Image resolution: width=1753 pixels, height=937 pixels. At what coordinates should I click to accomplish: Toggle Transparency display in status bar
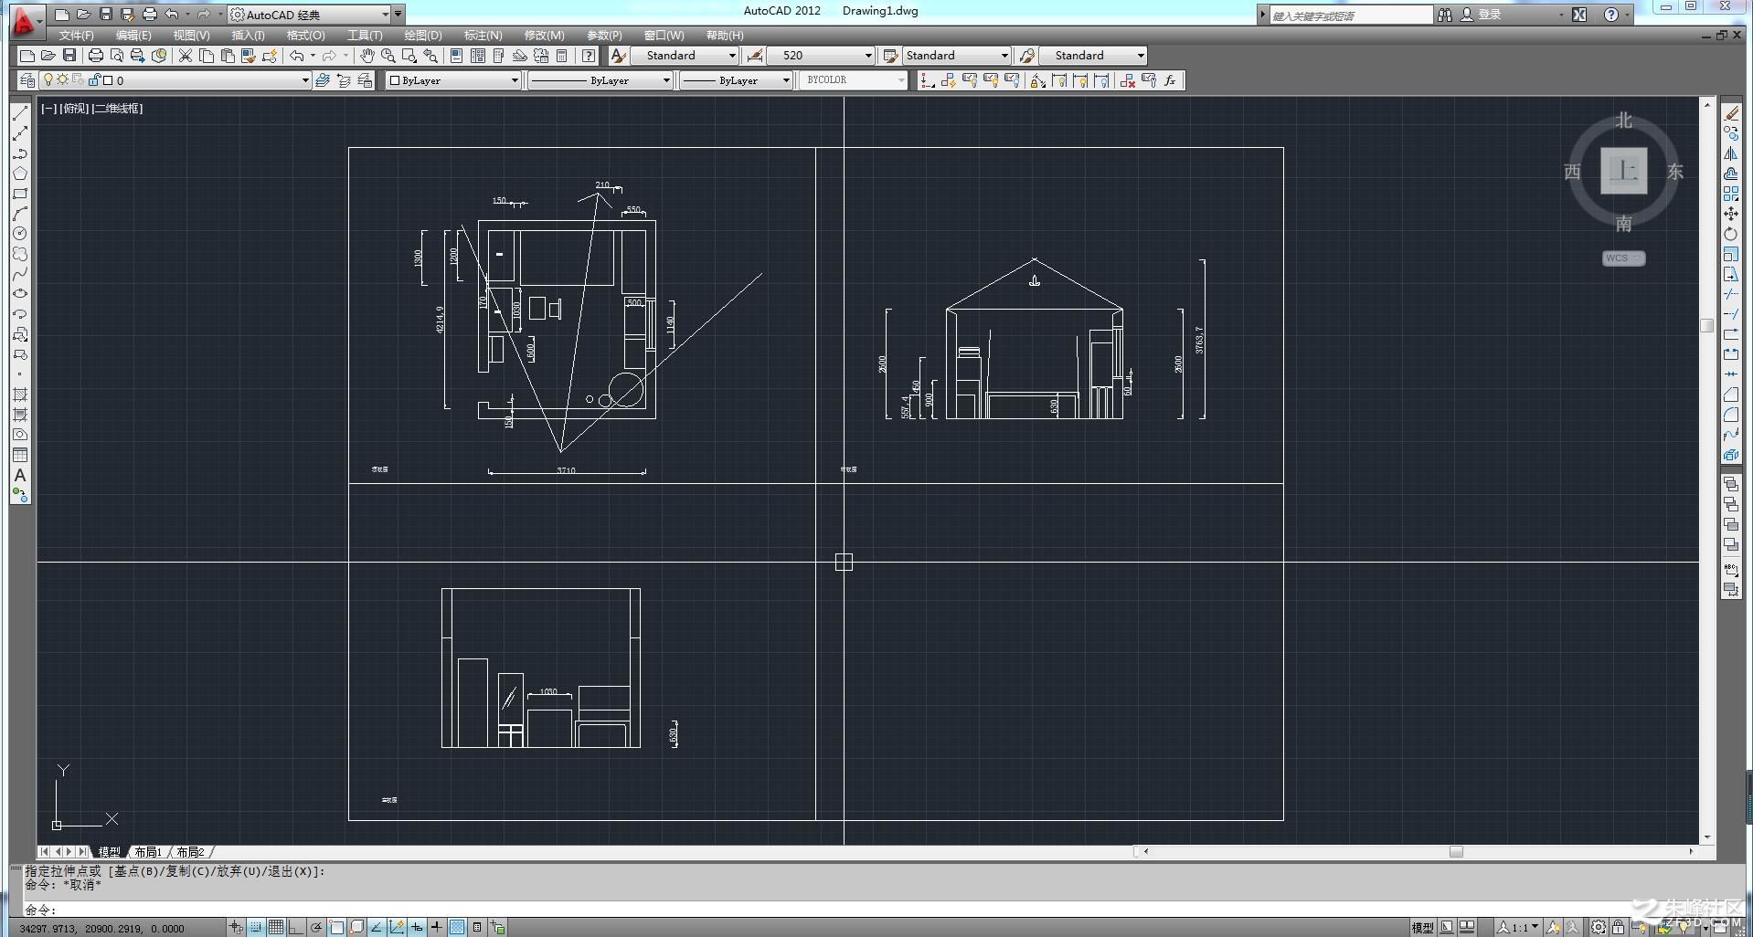point(457,927)
